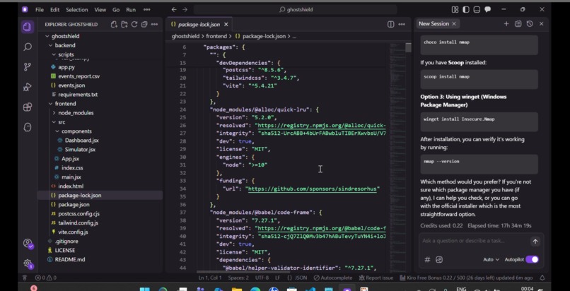Open the Search view in activity bar
570x291 pixels.
(x=28, y=47)
